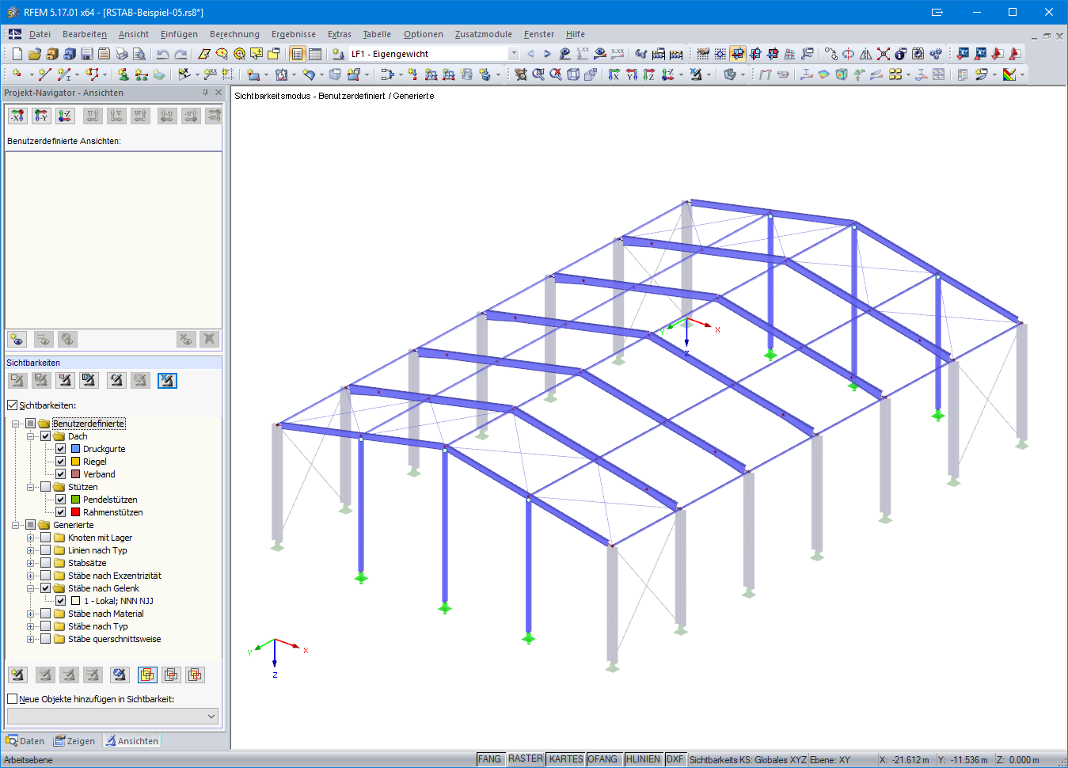Click the red X delete icon in toolbar
Viewport: 1068px width, 768px height.
883,54
